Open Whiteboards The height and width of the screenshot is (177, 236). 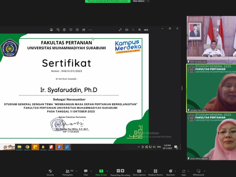pos(199,173)
